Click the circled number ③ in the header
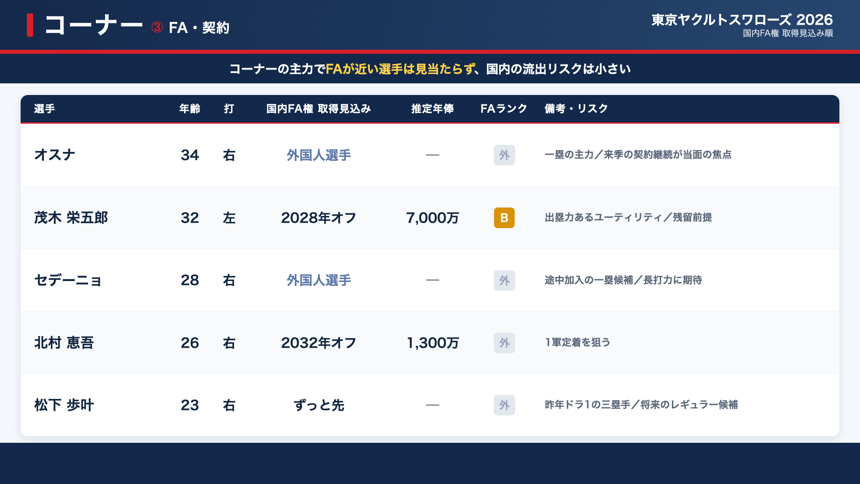The image size is (860, 484). point(157,27)
